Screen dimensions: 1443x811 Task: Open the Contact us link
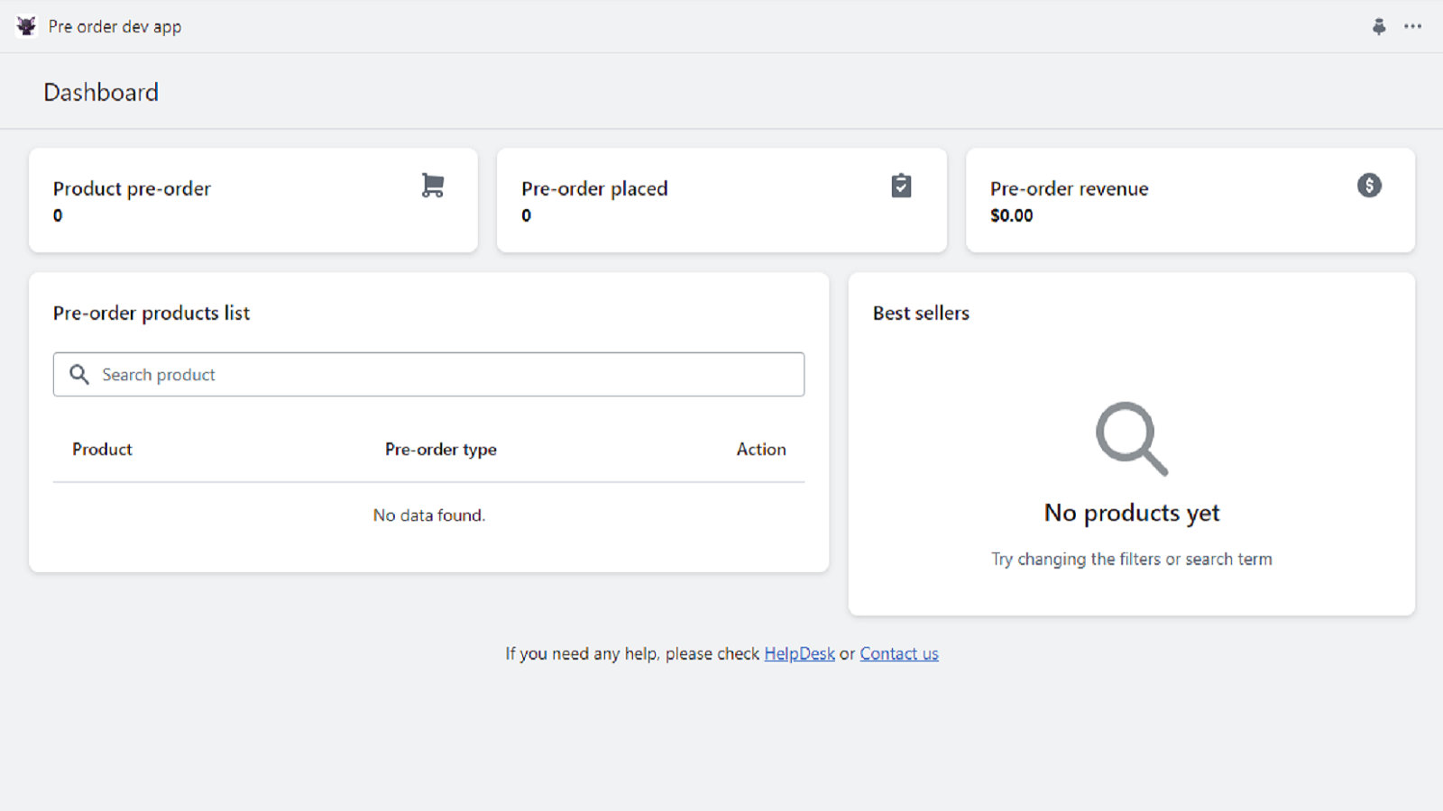pos(899,653)
